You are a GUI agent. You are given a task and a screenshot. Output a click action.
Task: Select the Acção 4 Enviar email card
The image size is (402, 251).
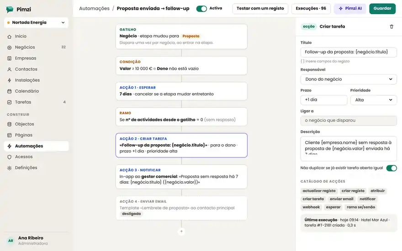point(181,208)
